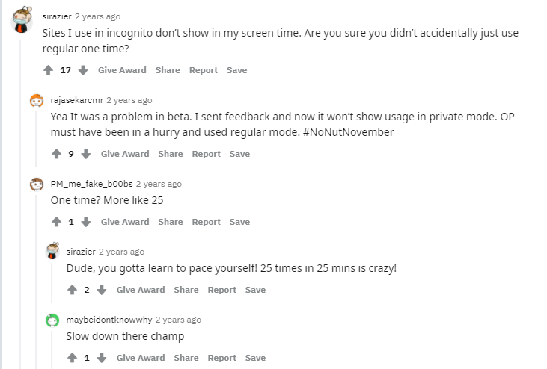Downvote rajasekarcmr's comment with 9 points
The image size is (547, 369).
click(x=86, y=154)
